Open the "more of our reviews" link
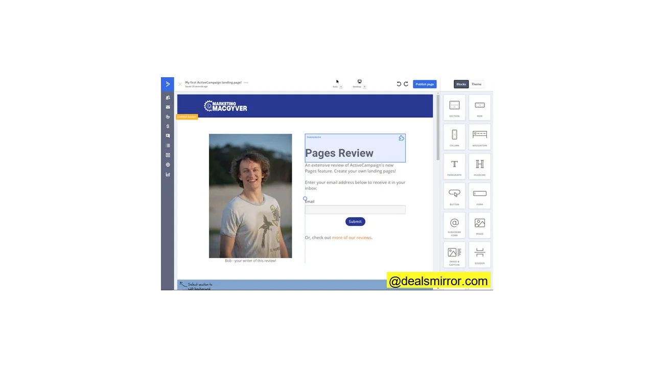654x368 pixels. tap(352, 237)
